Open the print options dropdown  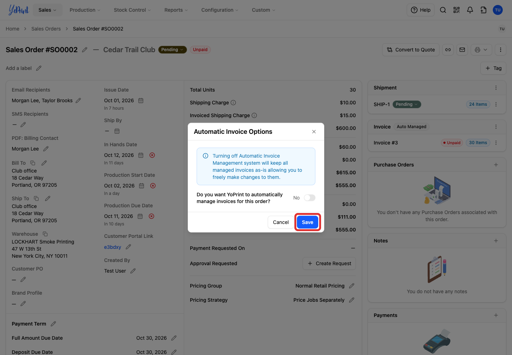[481, 50]
